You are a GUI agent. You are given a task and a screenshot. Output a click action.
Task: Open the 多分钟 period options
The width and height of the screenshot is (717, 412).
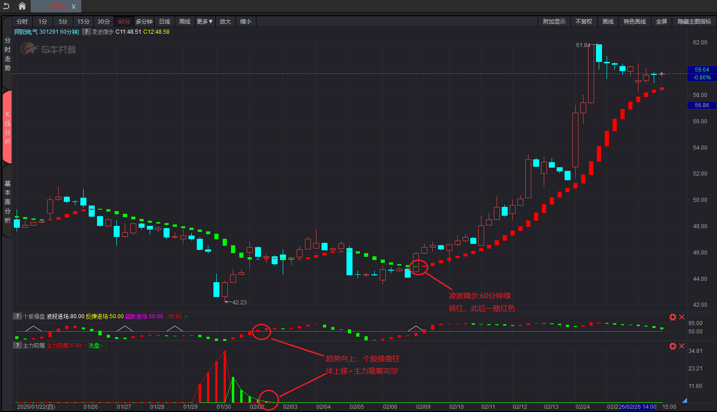(144, 22)
